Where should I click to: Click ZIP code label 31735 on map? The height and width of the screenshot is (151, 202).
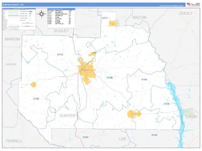coord(167,104)
